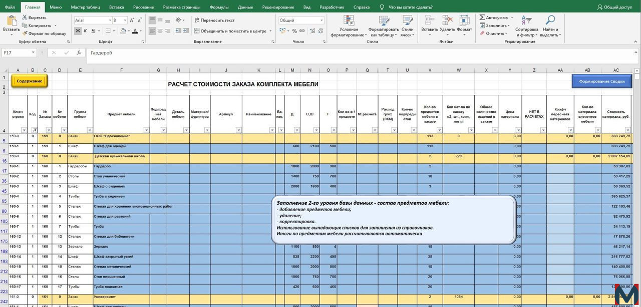
Task: Open the font size dropdown
Action: coord(125,20)
